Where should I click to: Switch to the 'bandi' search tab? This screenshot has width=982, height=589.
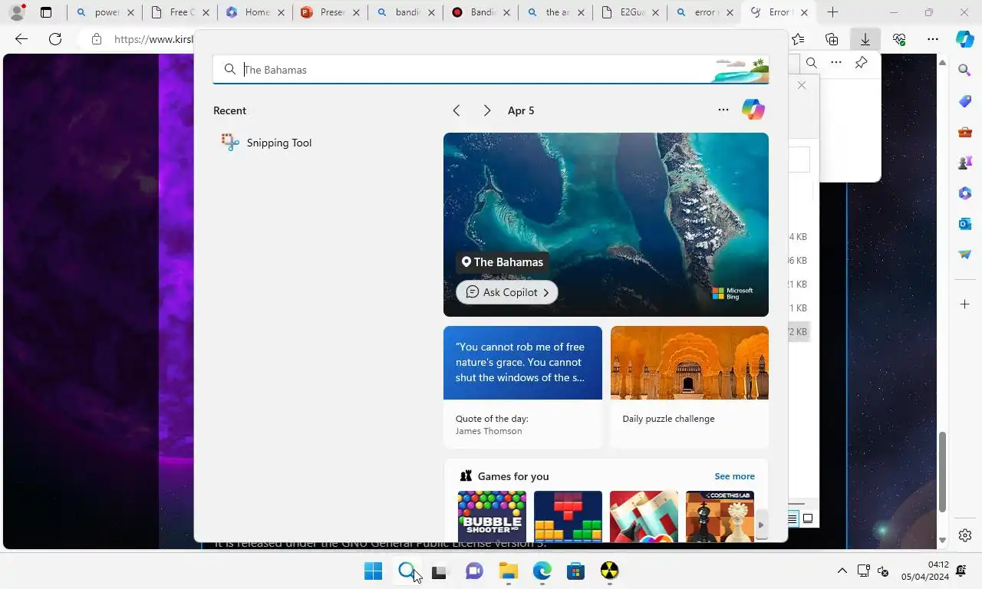pos(405,12)
